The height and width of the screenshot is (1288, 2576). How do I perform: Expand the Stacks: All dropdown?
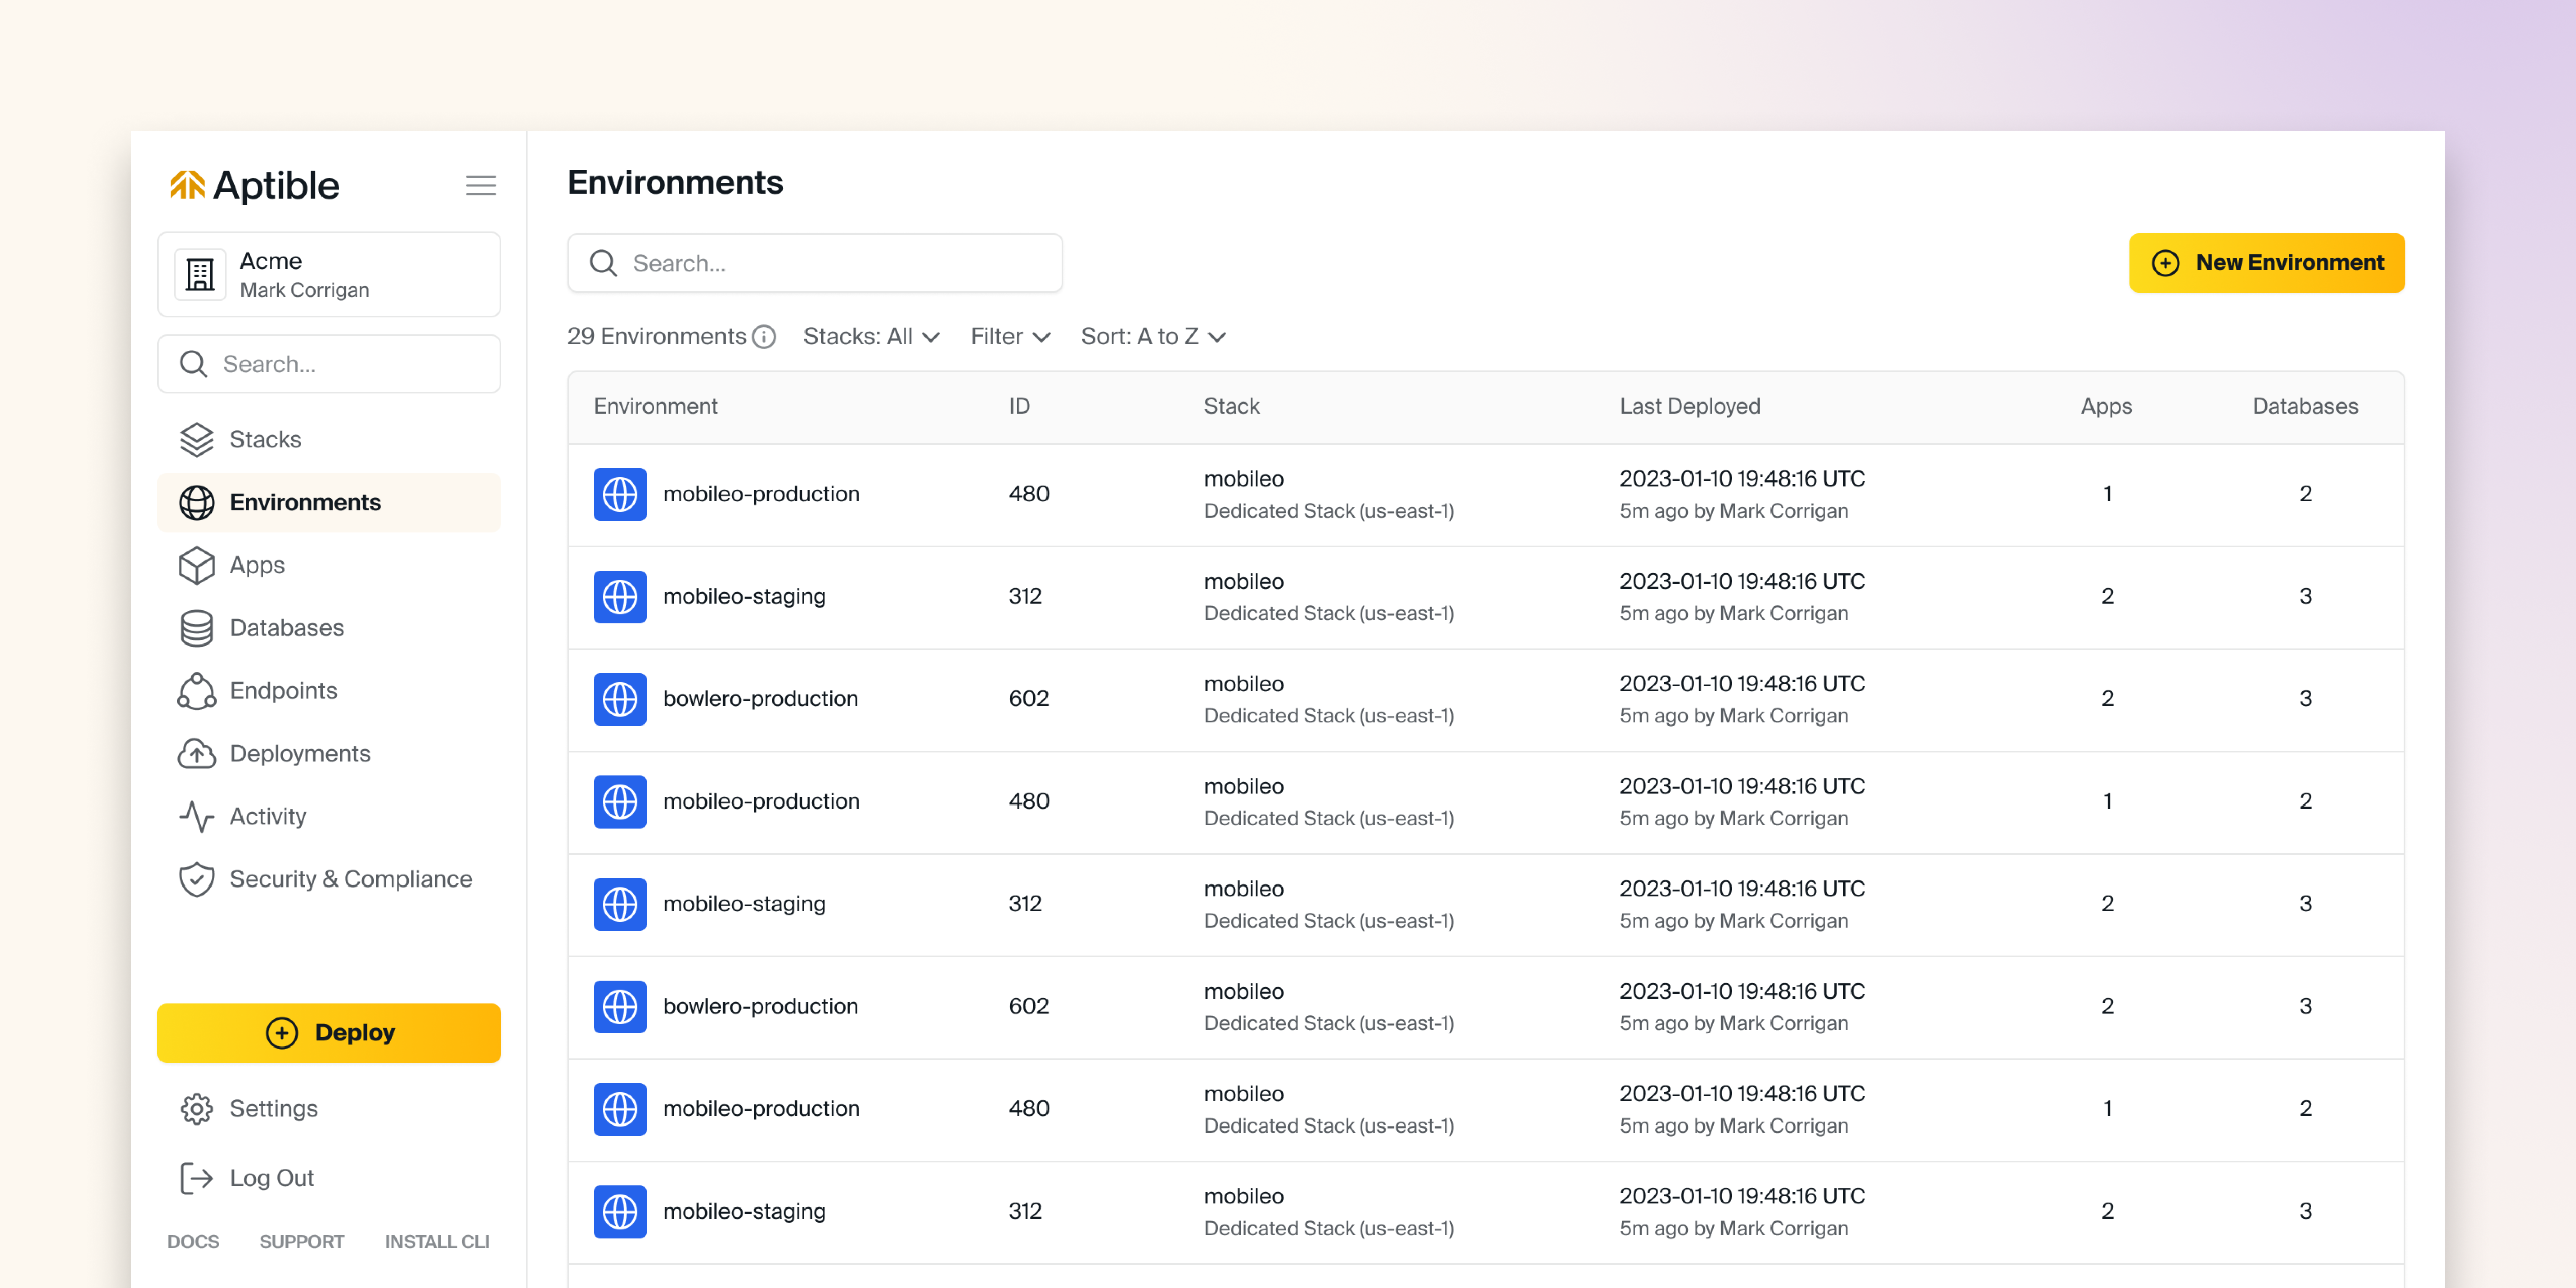[871, 337]
